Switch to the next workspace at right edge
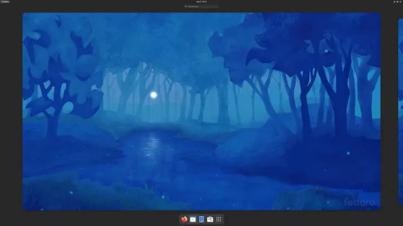 coord(401,111)
